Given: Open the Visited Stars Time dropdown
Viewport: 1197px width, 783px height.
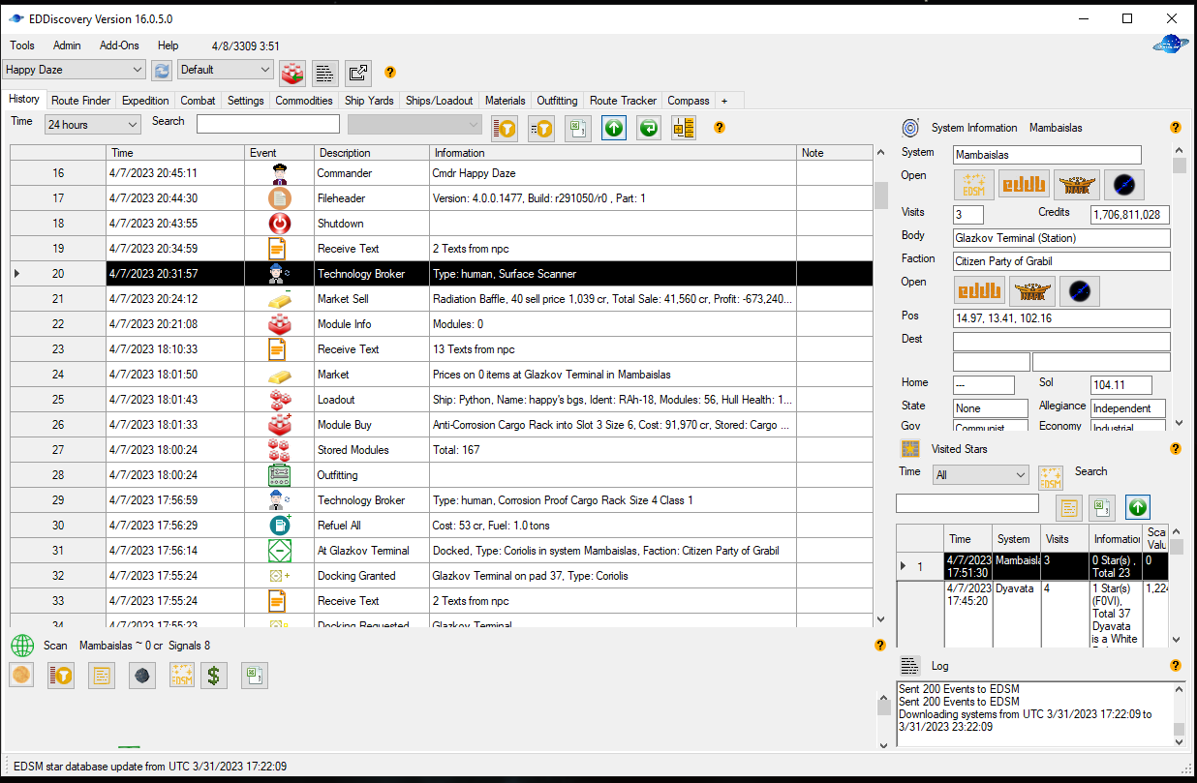Looking at the screenshot, I should pos(980,475).
